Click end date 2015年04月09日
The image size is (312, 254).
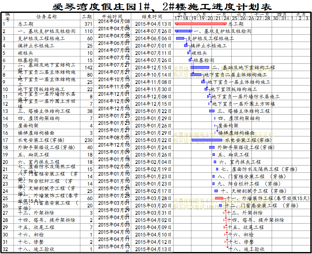pos(153,228)
